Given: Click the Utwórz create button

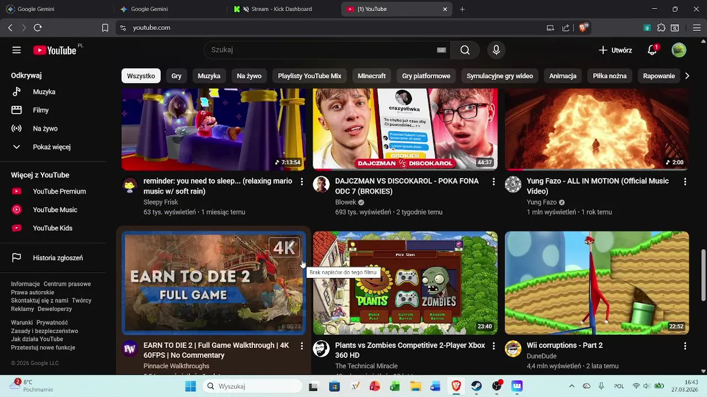Looking at the screenshot, I should coord(615,50).
